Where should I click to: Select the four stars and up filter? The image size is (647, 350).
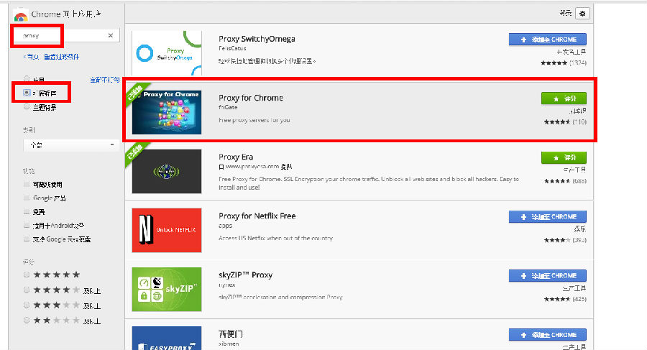click(27, 290)
